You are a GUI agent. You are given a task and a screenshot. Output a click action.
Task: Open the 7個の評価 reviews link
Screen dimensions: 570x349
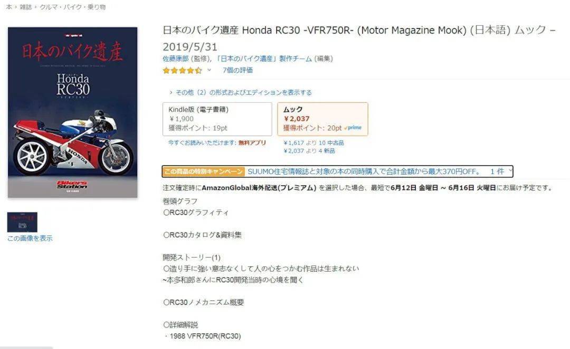coord(237,70)
